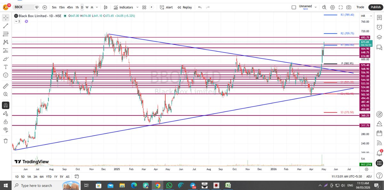Open the emoji icons tool
The height and width of the screenshot is (190, 384).
click(x=6, y=75)
